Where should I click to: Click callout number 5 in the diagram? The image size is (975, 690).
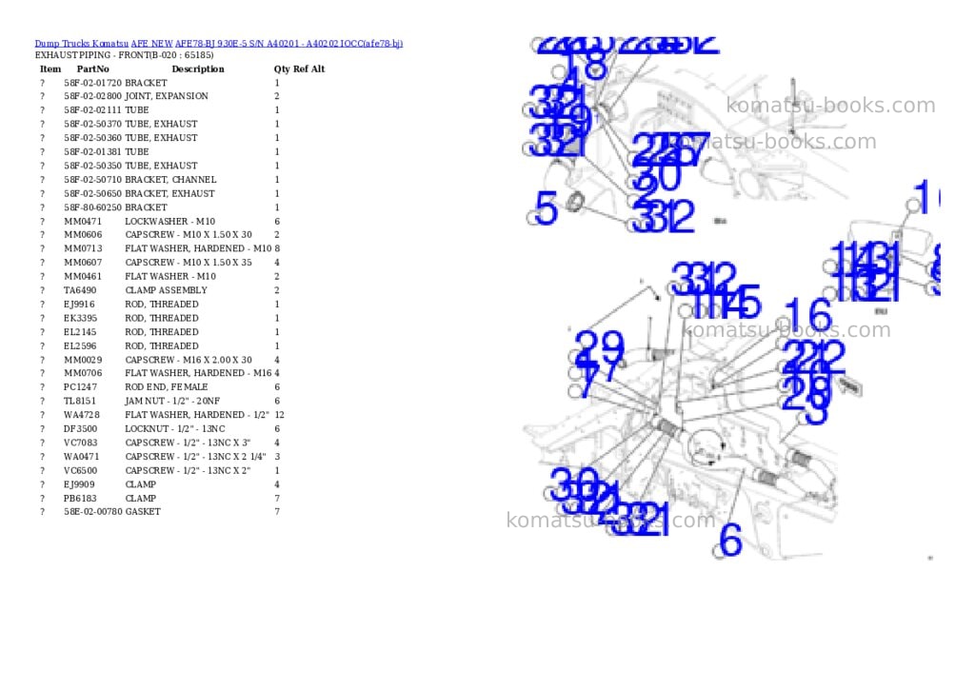coord(547,208)
